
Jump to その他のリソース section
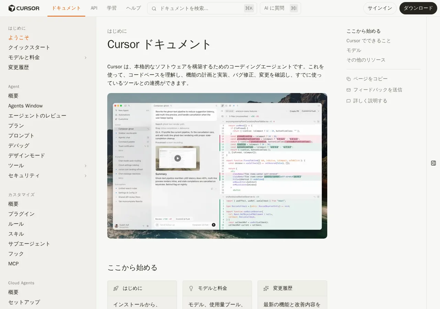click(366, 60)
